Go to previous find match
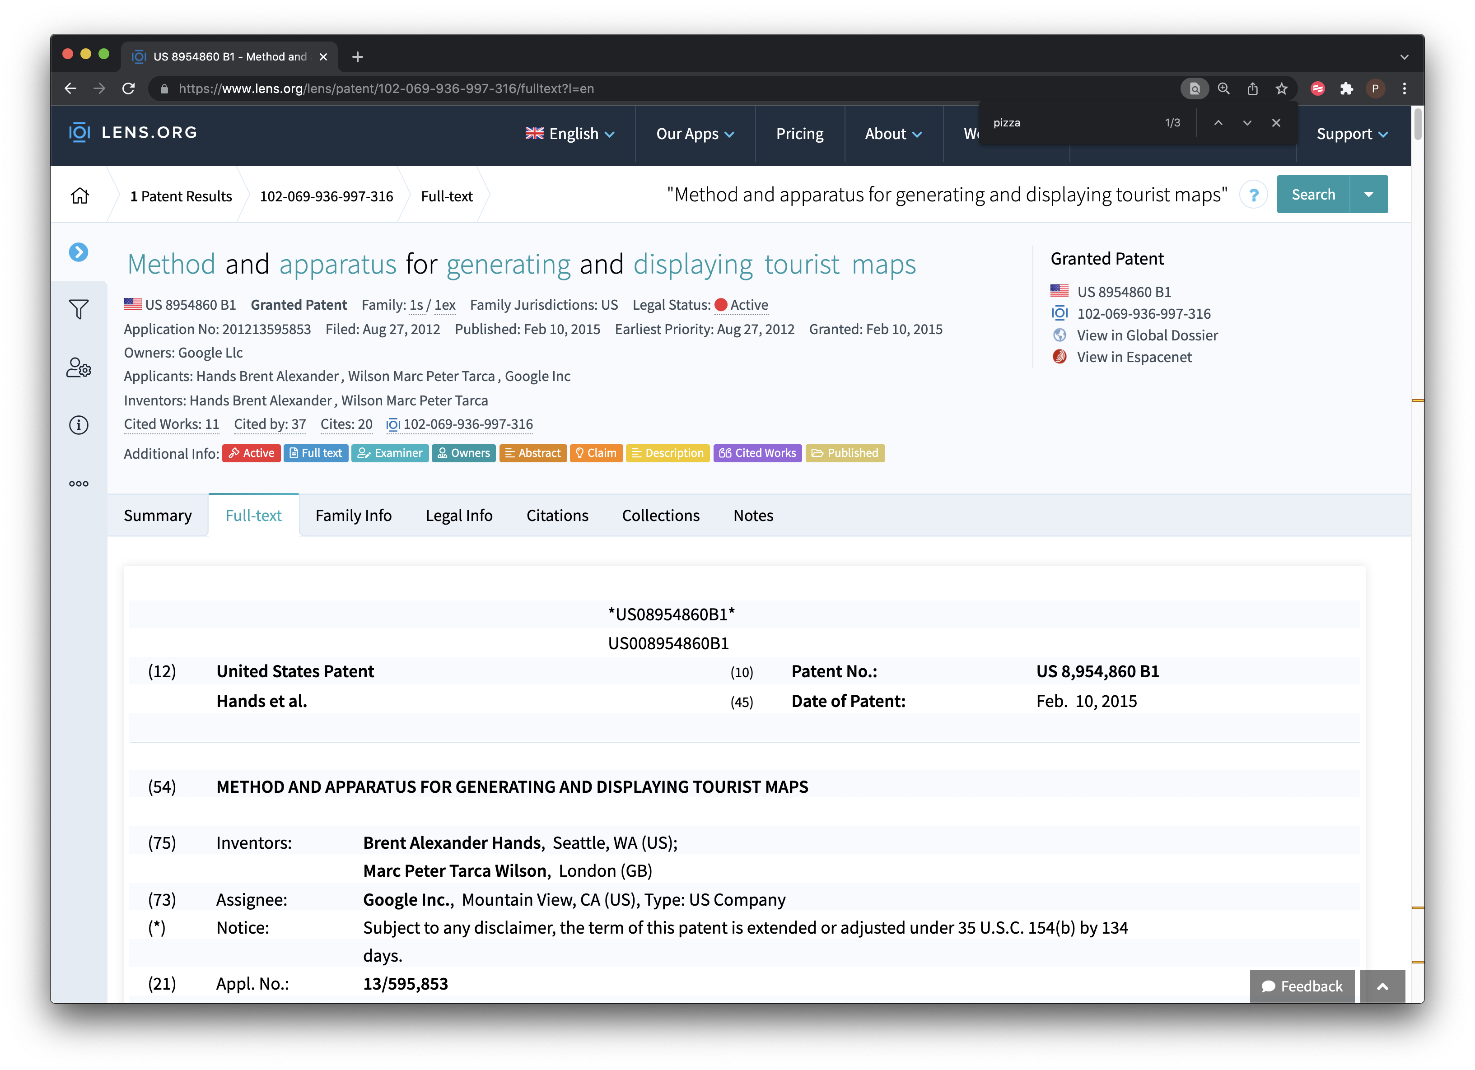The width and height of the screenshot is (1475, 1070). tap(1218, 123)
